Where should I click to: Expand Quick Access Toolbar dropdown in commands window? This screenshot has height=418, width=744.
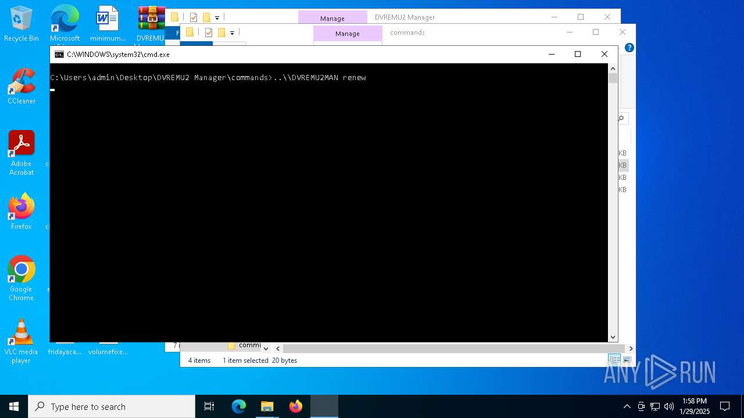(232, 33)
